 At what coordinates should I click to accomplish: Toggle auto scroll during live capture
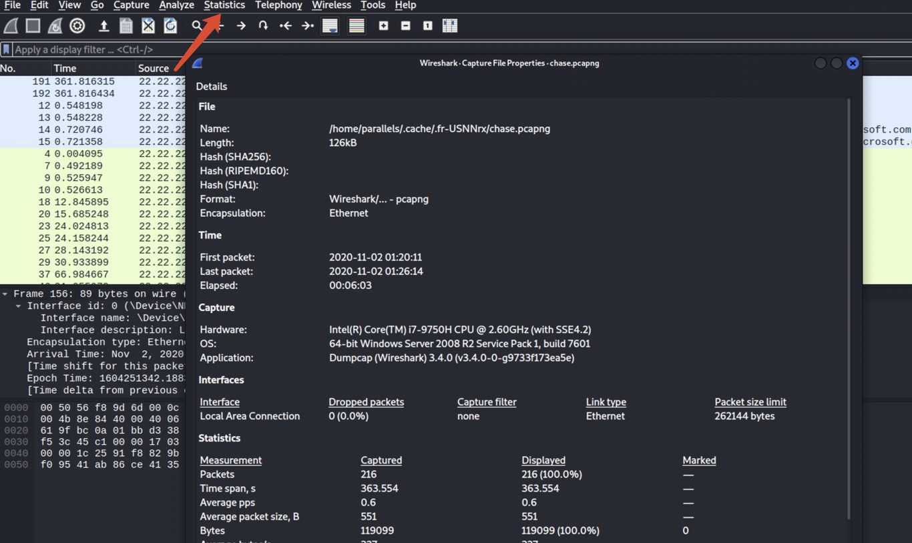(x=330, y=26)
